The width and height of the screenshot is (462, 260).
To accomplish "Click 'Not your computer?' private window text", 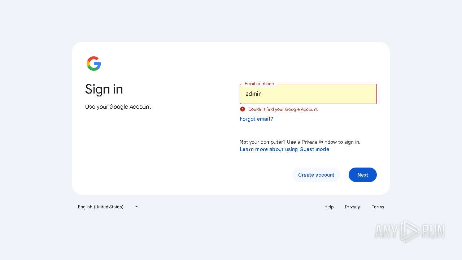I will pos(300,142).
